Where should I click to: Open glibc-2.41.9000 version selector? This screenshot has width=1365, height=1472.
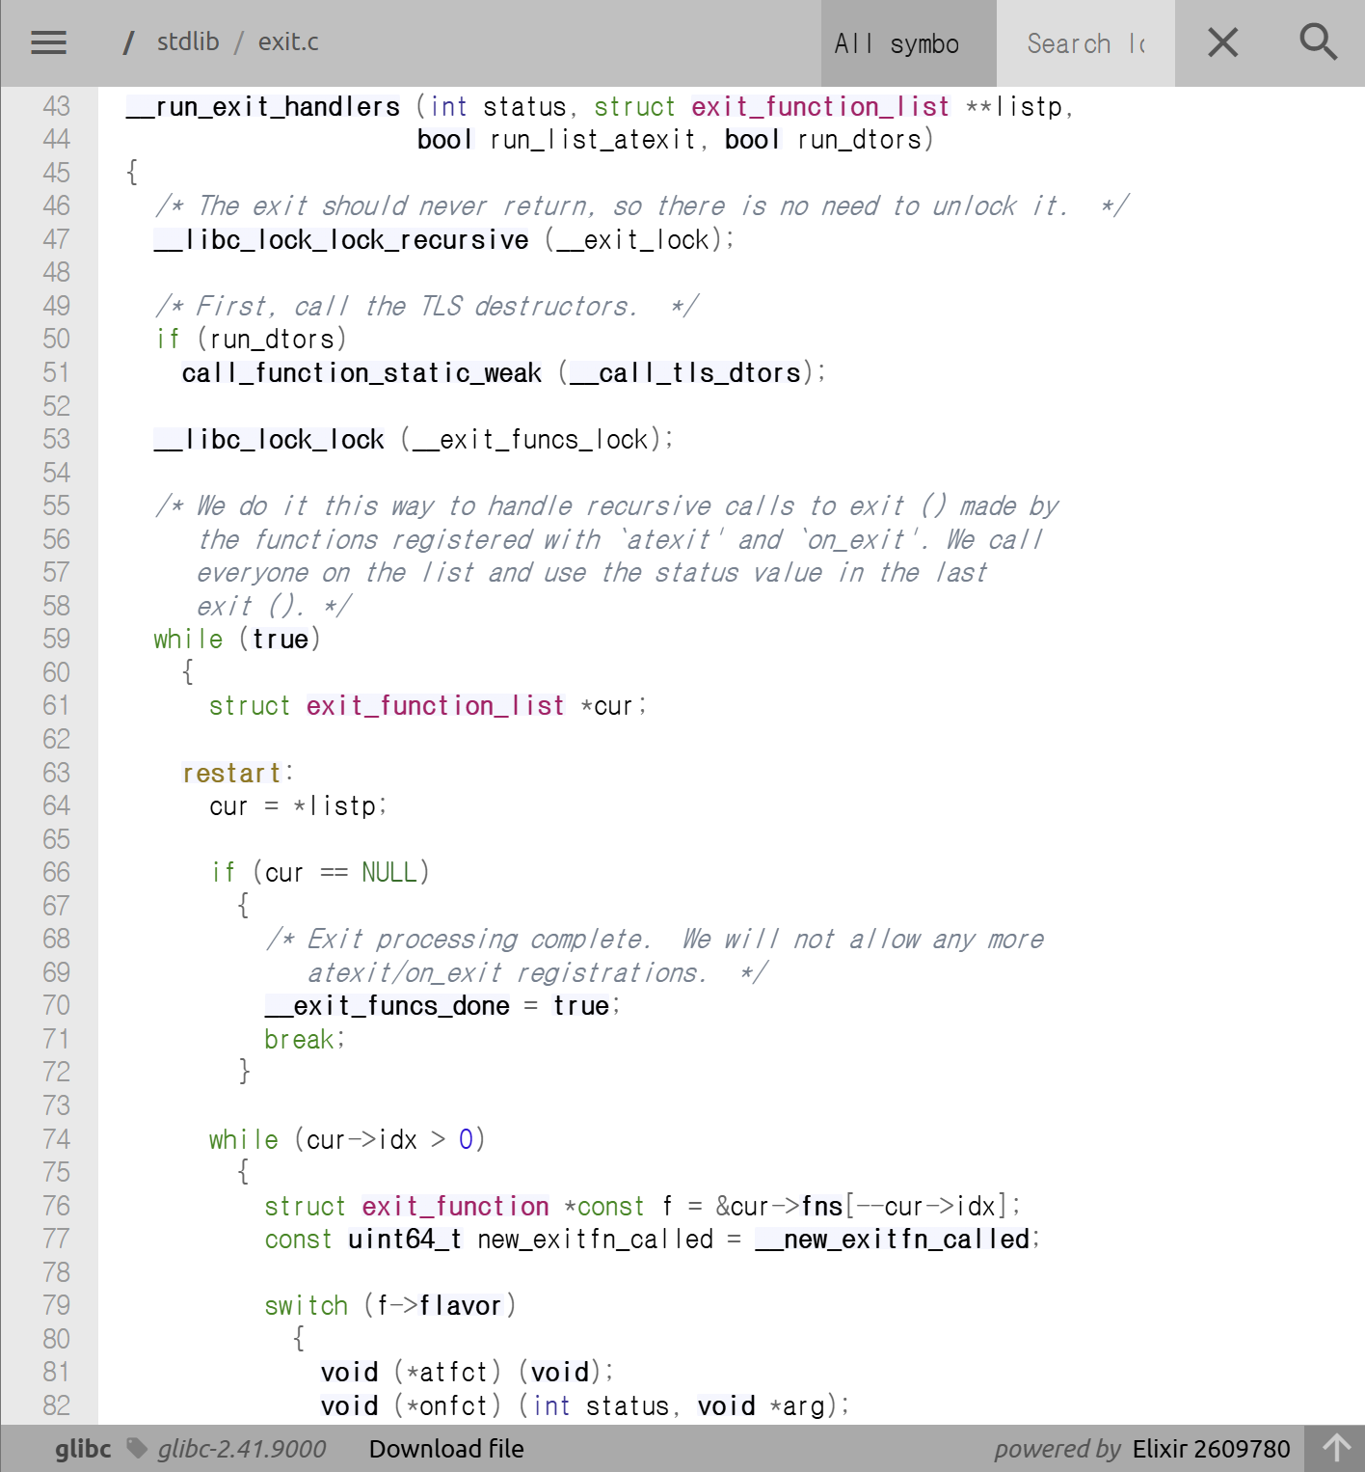(x=242, y=1449)
